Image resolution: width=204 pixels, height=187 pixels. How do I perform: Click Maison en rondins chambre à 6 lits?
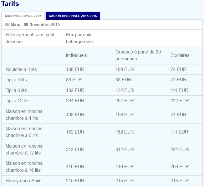pos(24,132)
